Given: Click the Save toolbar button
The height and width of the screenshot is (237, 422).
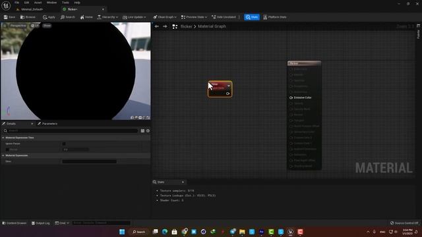Looking at the screenshot, I should (9, 17).
